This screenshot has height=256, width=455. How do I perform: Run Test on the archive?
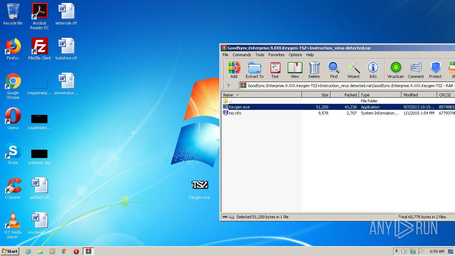click(275, 70)
